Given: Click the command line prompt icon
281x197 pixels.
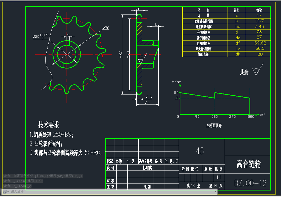Looking at the screenshot, I should (5, 192).
